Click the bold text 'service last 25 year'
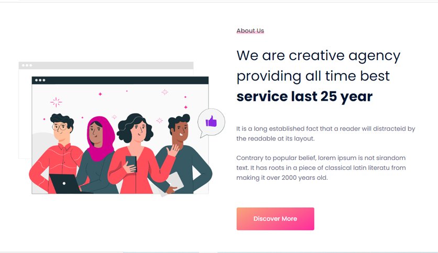 coord(304,96)
